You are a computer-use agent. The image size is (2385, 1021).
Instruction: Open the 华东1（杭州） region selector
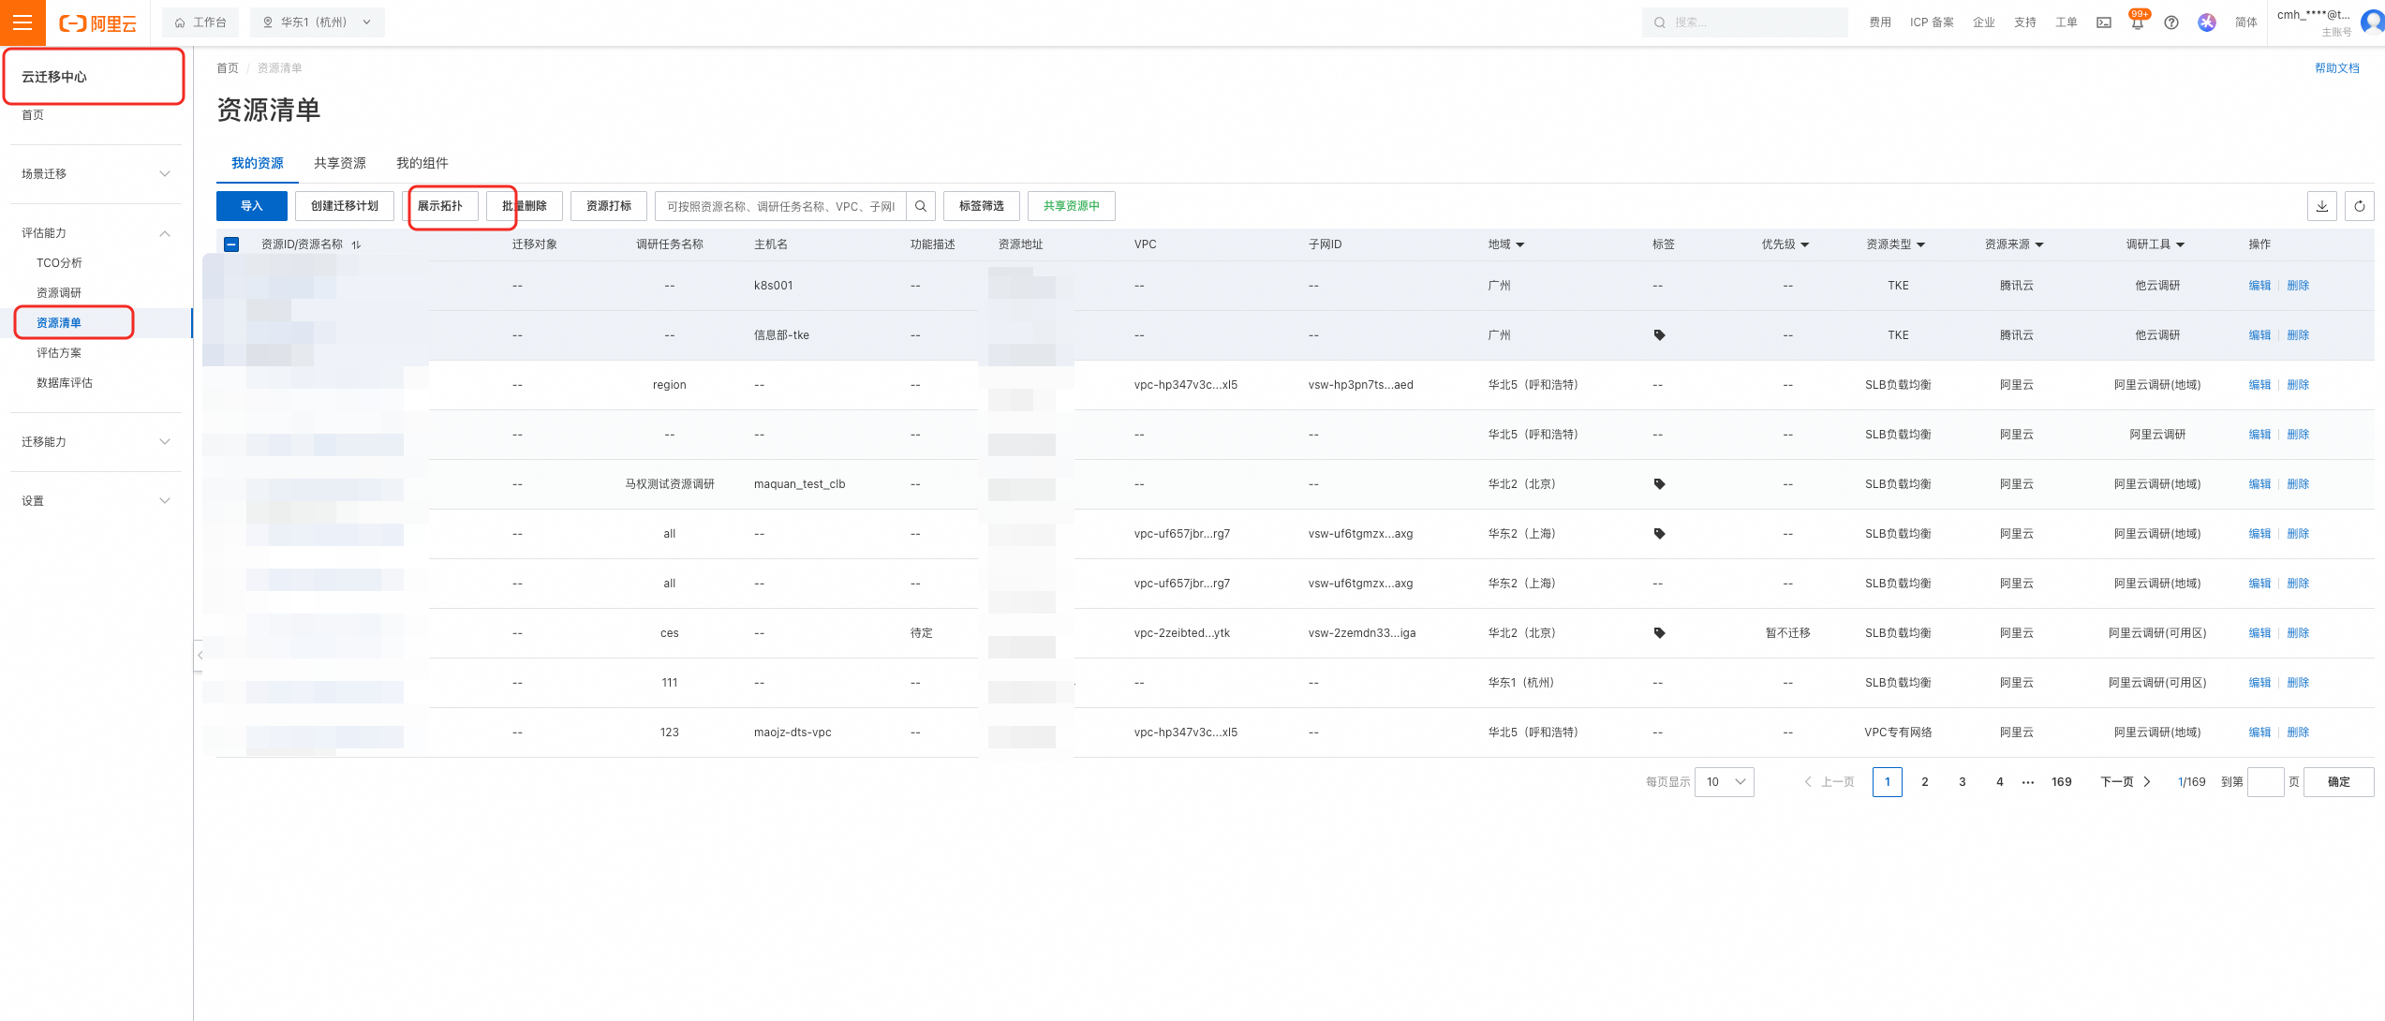coord(317,22)
